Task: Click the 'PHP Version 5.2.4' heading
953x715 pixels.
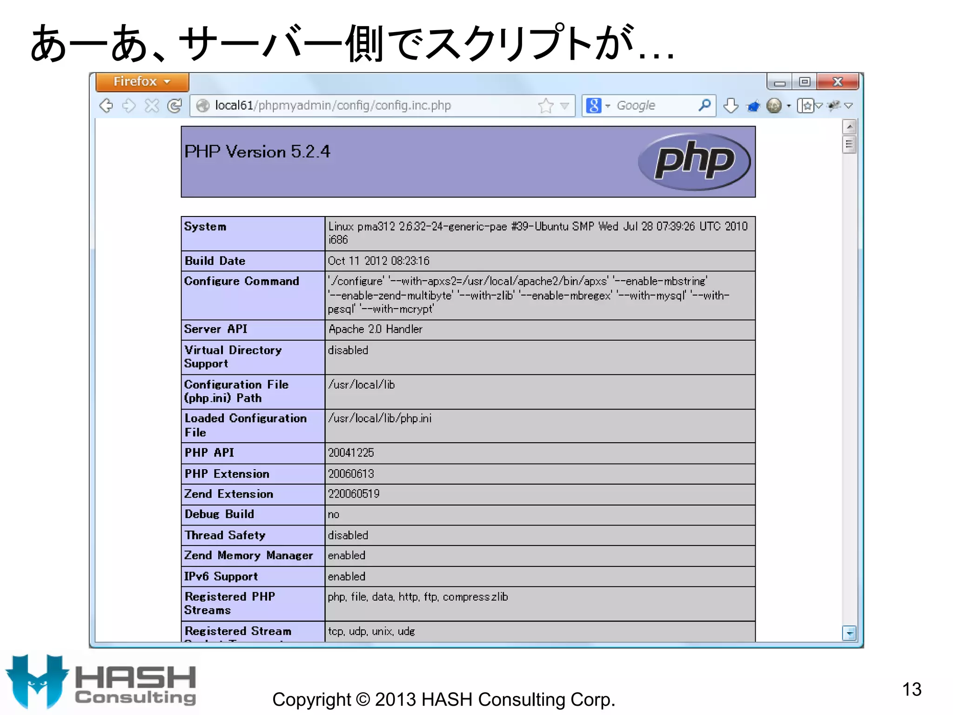Action: 257,152
